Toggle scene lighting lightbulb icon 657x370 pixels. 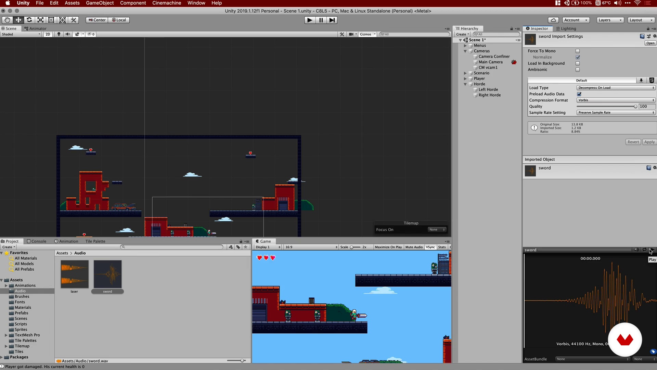click(x=59, y=34)
